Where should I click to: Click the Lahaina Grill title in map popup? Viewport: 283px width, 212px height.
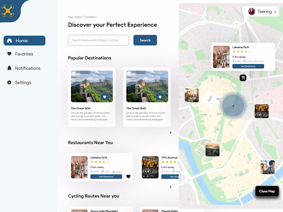click(x=241, y=47)
